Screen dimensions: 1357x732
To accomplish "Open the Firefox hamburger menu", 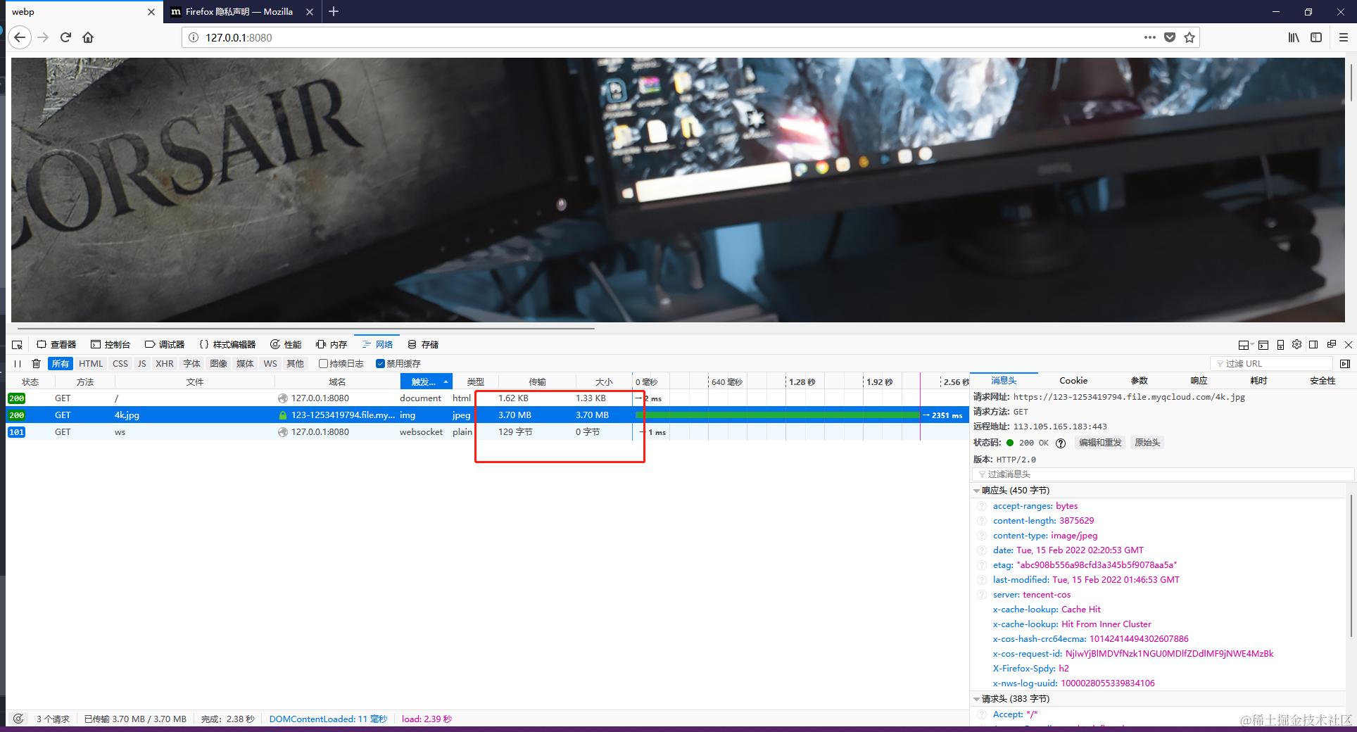I will pos(1343,37).
